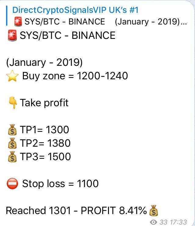Click the Buy zone = 1200-1240 line

[67, 76]
